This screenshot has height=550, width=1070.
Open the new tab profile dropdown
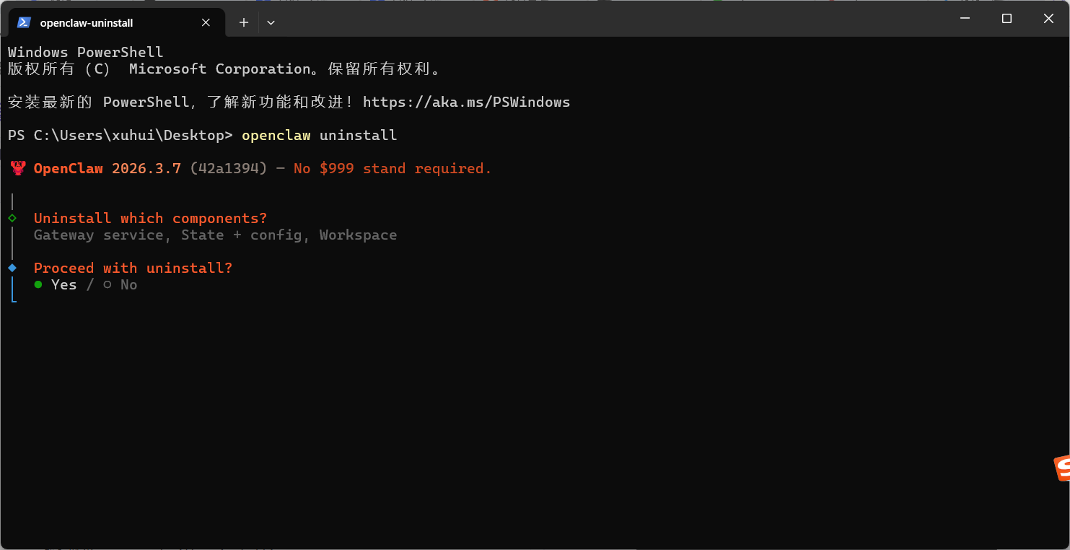tap(271, 22)
